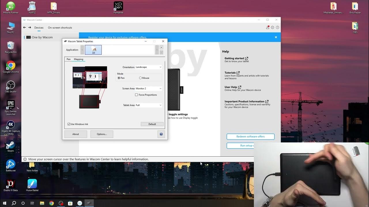Open Screen Area Monitor 2 dropdown
The height and width of the screenshot is (207, 369).
point(149,89)
